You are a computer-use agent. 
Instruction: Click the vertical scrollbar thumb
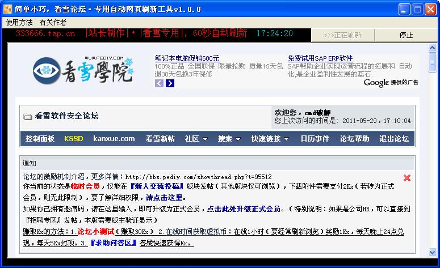click(433, 62)
